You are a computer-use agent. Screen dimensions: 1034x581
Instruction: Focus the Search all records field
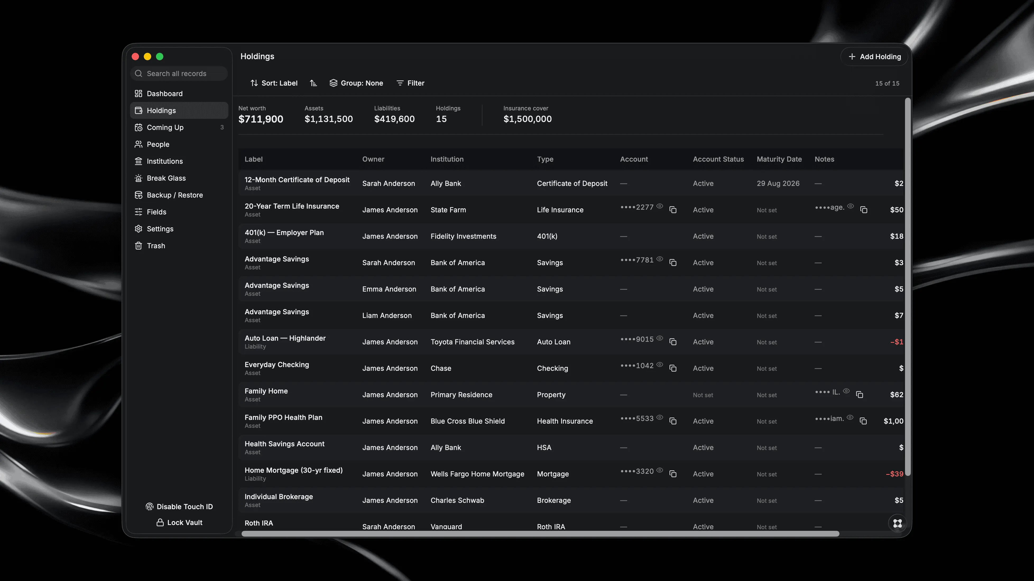pyautogui.click(x=179, y=73)
